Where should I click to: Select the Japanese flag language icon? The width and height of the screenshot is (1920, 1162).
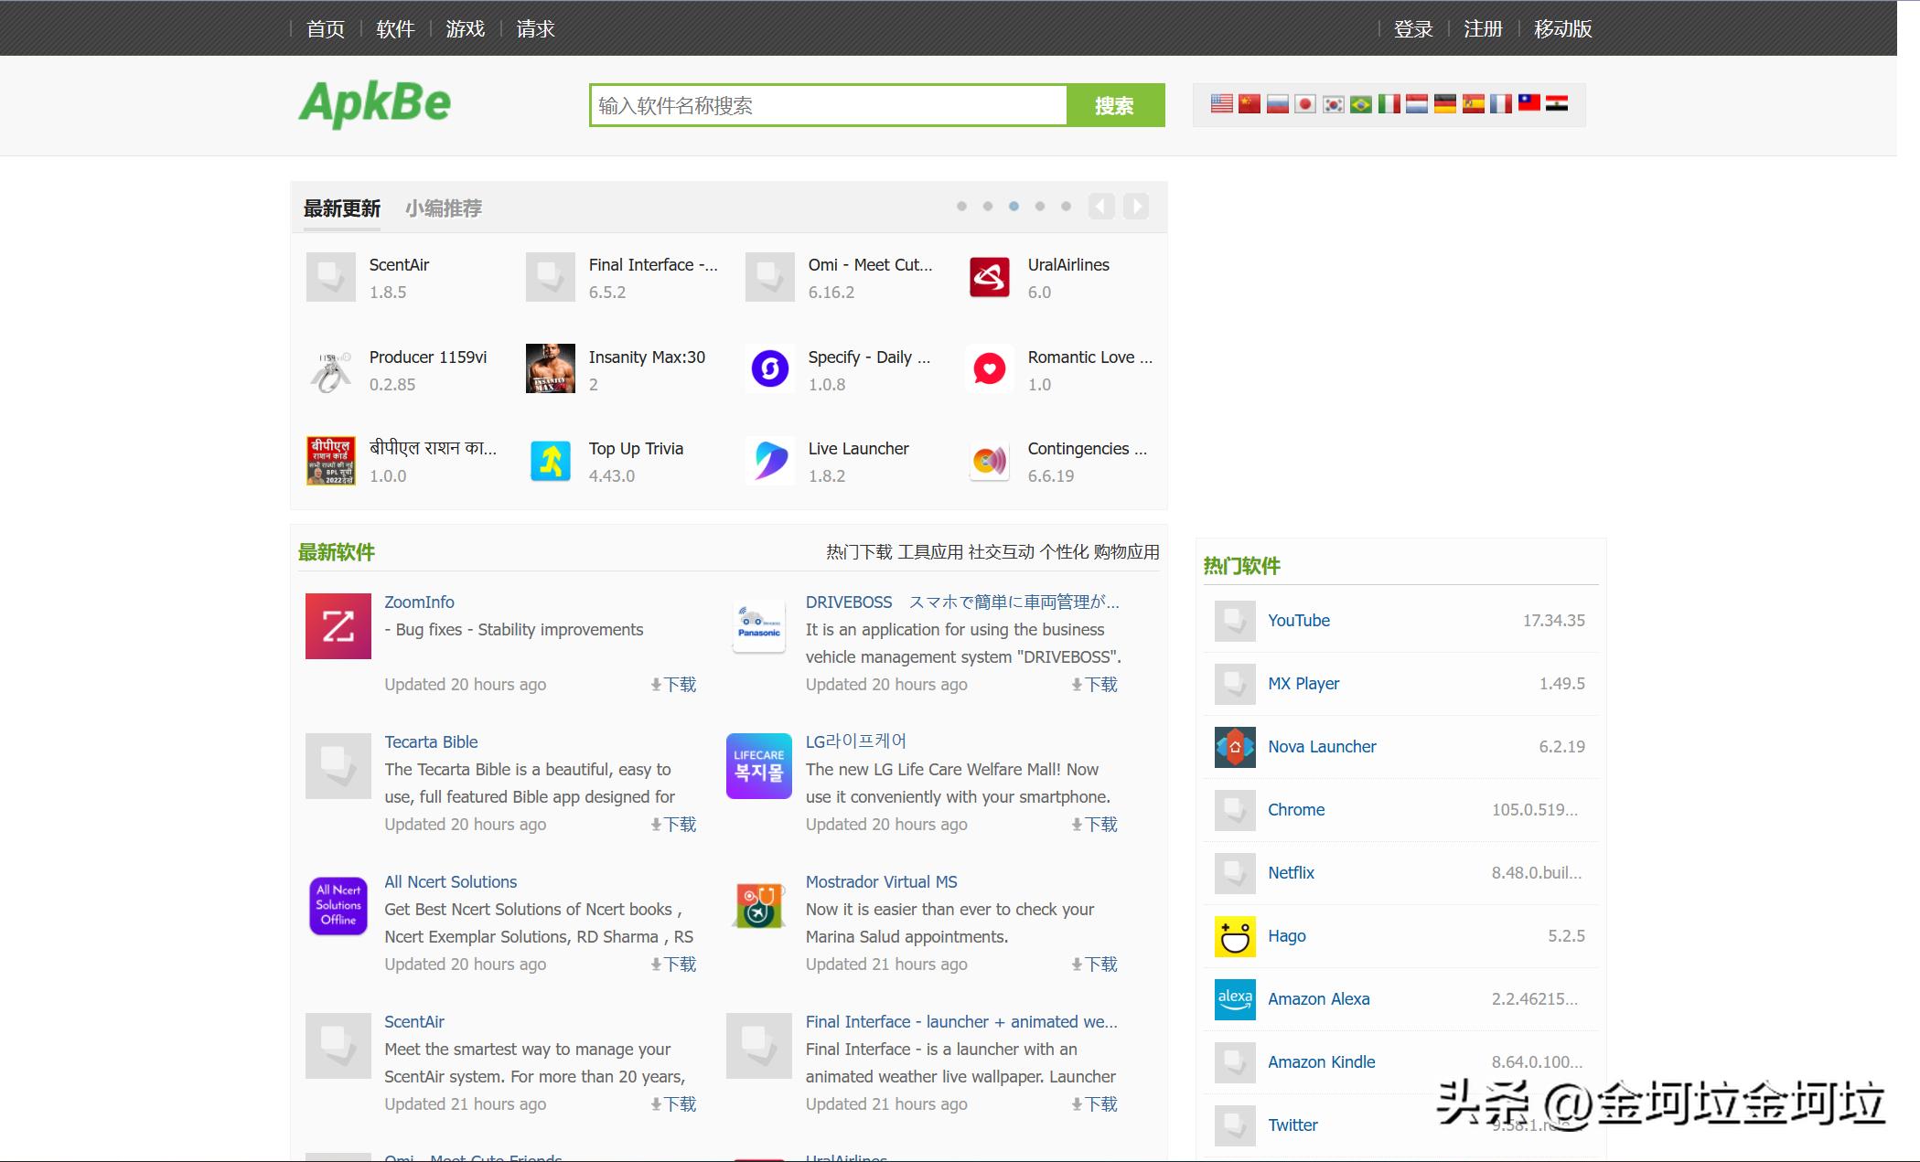pyautogui.click(x=1305, y=104)
